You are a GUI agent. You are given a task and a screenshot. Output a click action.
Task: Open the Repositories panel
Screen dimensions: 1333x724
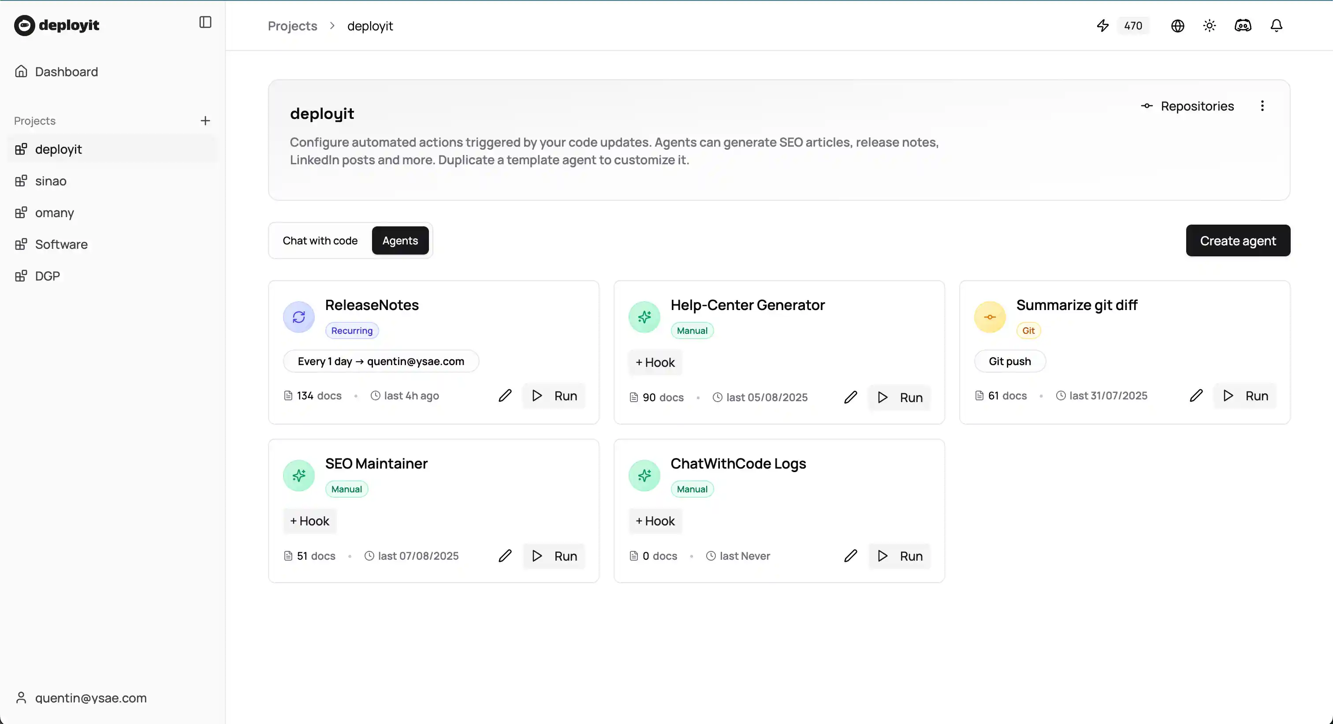(1187, 106)
